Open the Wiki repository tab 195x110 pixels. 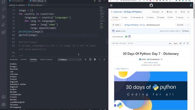tap(170, 17)
